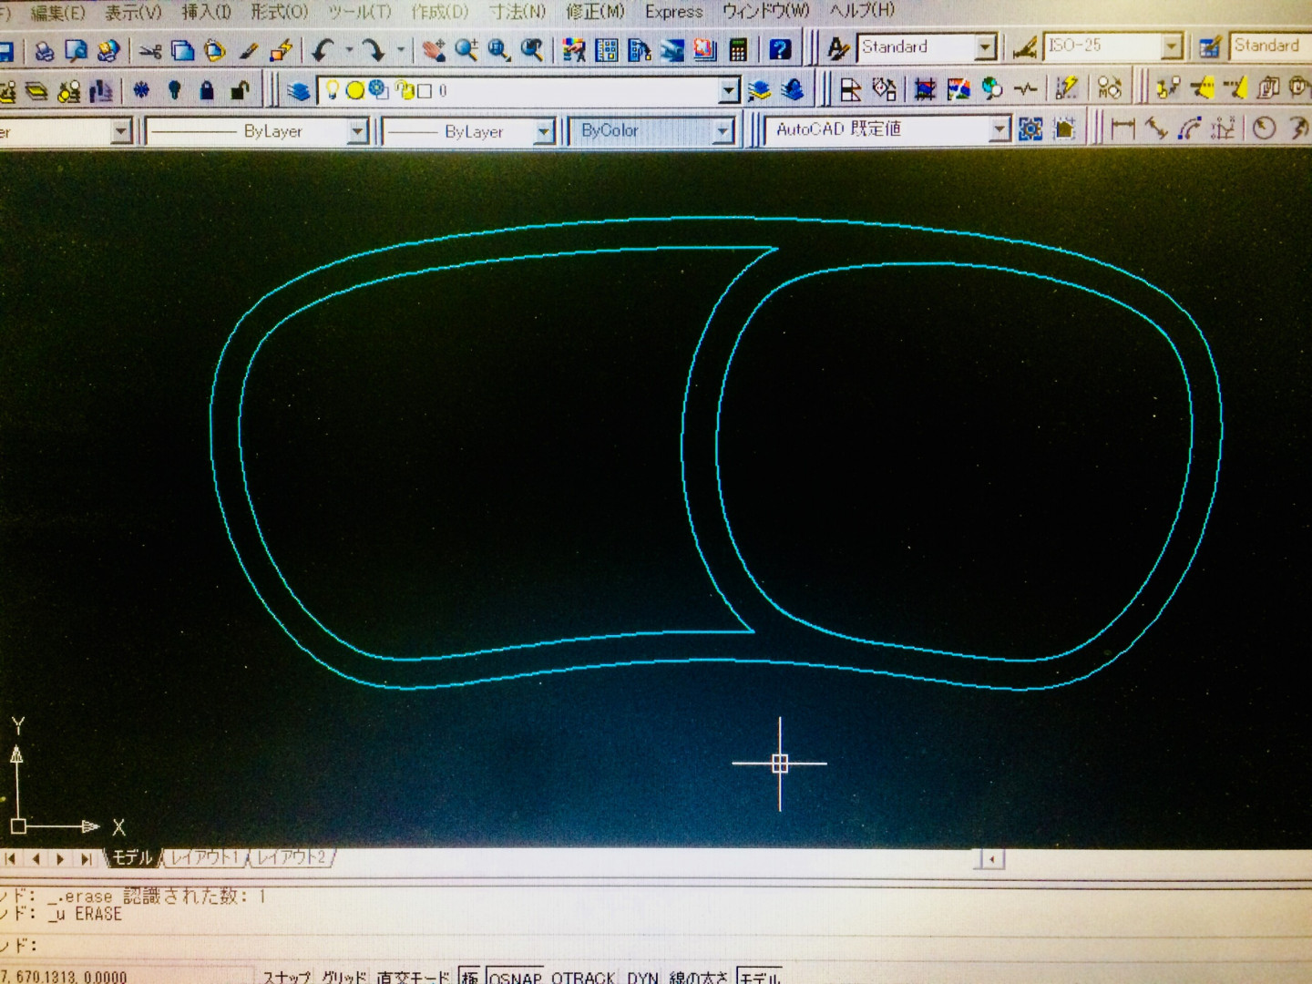Open the Express menu
Screen dimensions: 1312x984
[673, 12]
